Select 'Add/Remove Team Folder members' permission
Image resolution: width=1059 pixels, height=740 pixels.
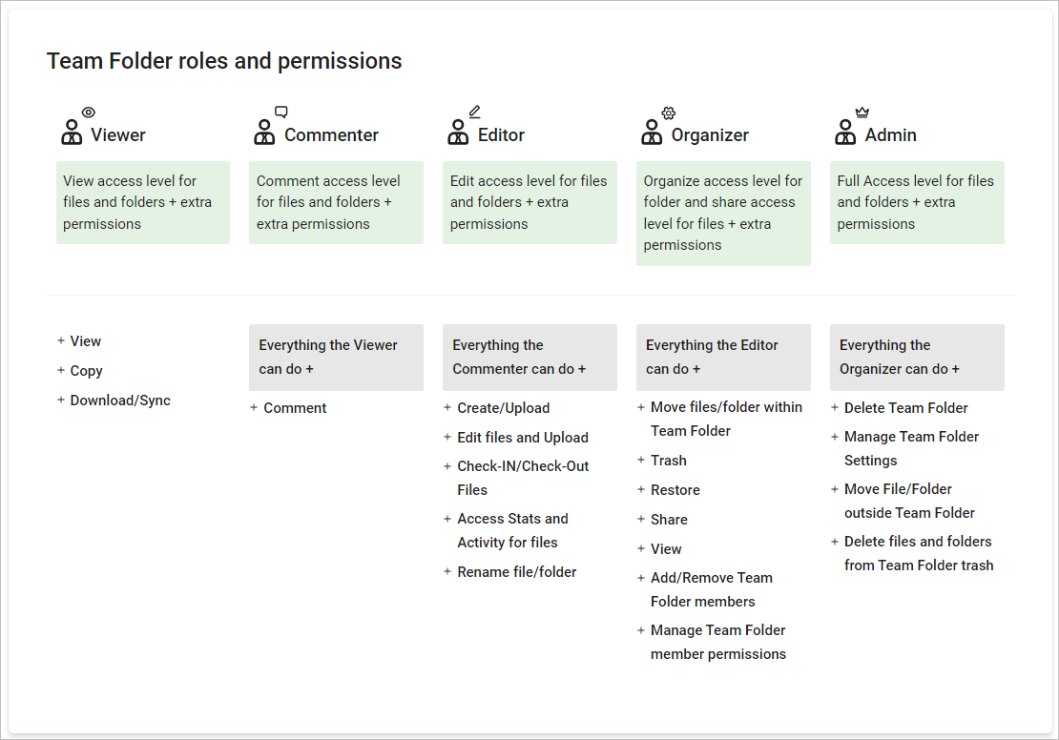pyautogui.click(x=712, y=589)
